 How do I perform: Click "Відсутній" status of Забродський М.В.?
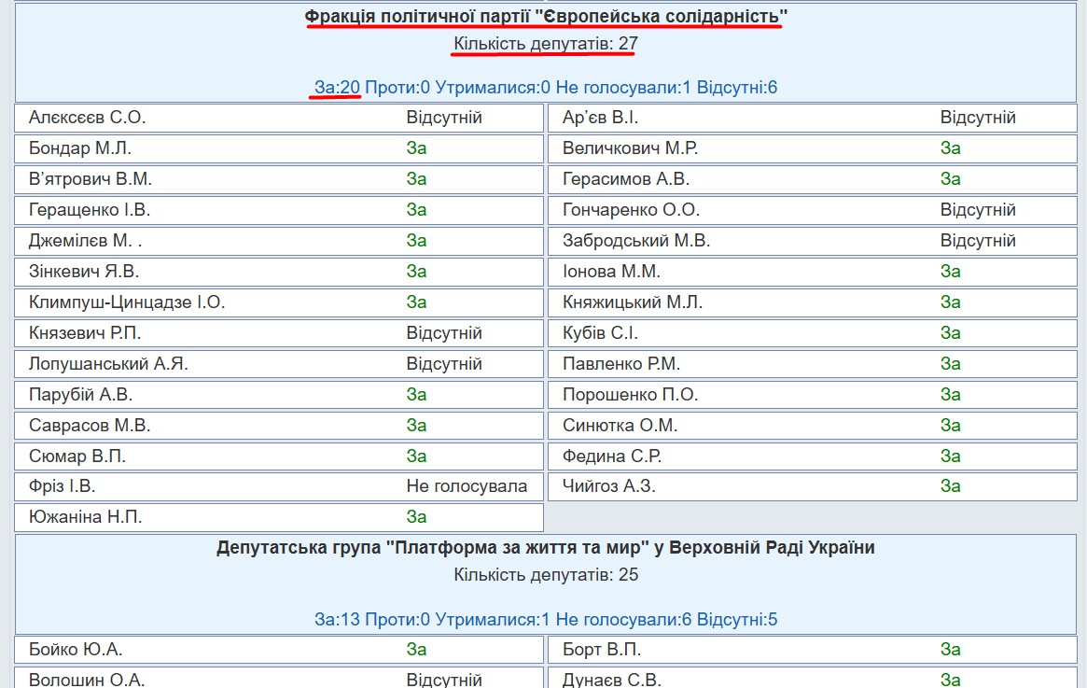(978, 241)
